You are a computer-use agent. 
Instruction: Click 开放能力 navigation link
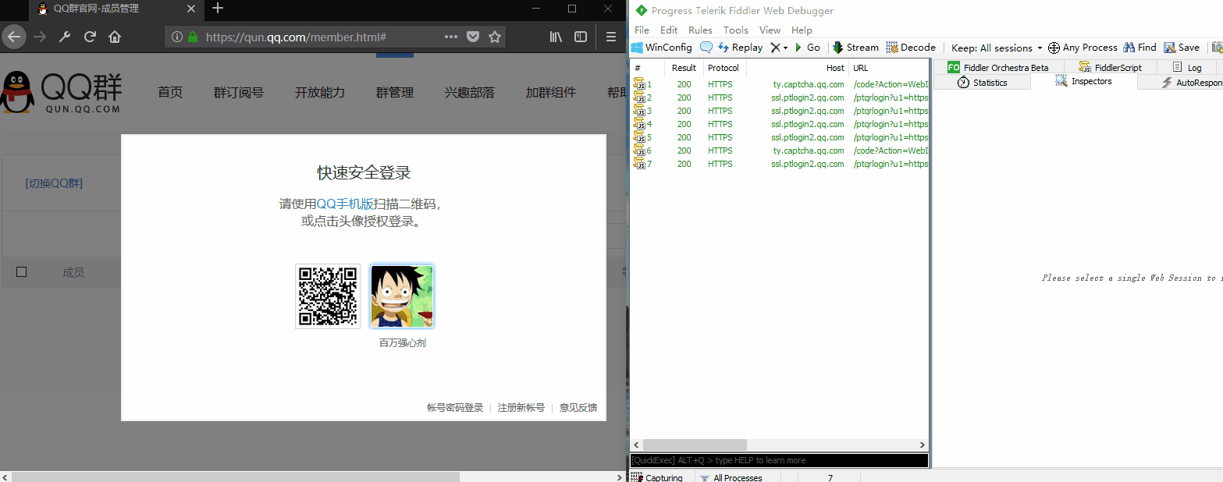click(320, 92)
